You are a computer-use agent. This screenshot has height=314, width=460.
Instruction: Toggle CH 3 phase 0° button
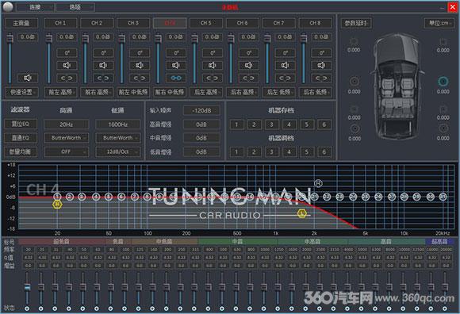click(x=140, y=53)
